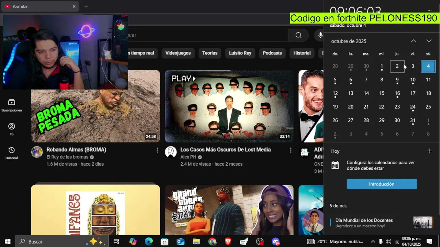Select October 12 in calendar

pyautogui.click(x=335, y=93)
